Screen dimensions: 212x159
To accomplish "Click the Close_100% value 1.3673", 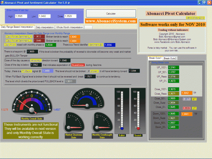I will click(x=173, y=89).
